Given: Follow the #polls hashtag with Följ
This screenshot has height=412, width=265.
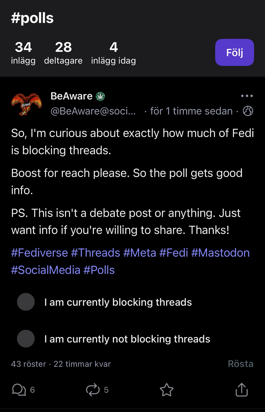Looking at the screenshot, I should (x=235, y=52).
